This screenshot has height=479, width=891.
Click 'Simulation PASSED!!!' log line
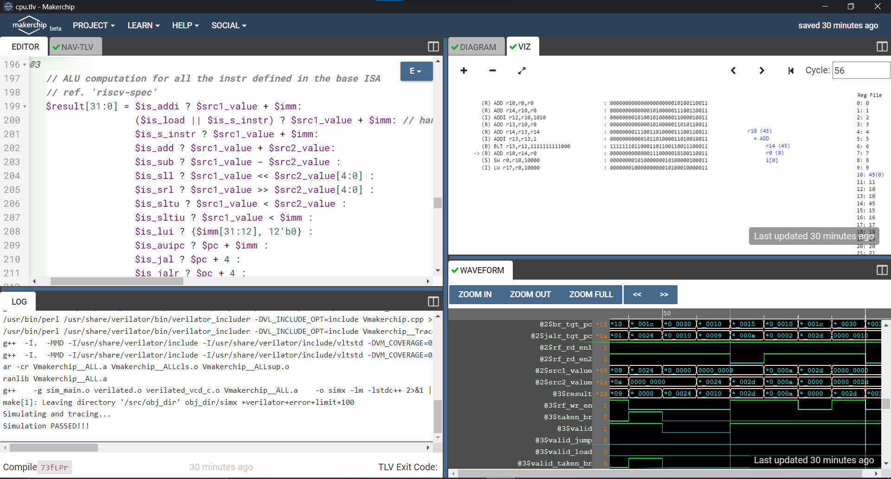(46, 426)
